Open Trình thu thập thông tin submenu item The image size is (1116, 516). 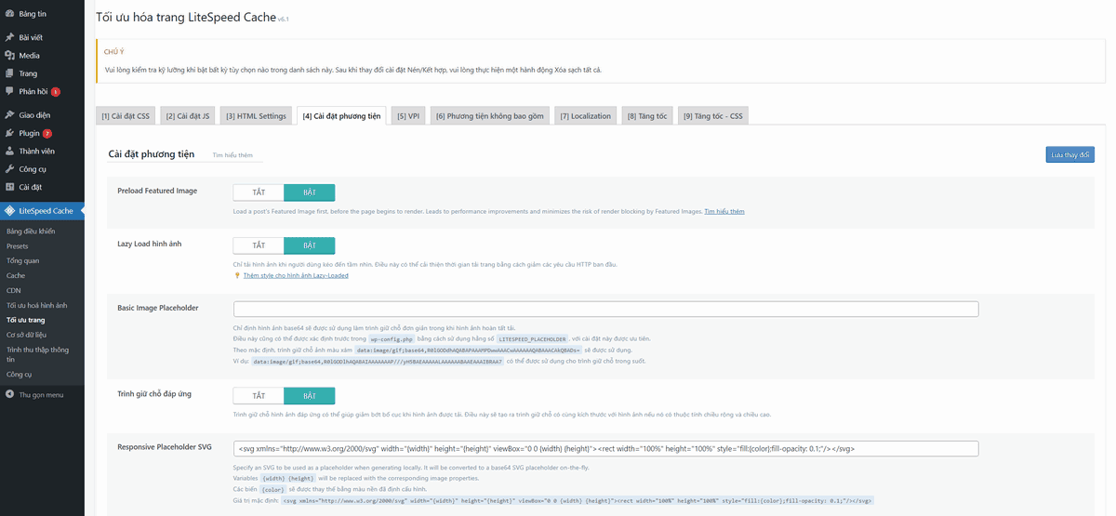(37, 354)
